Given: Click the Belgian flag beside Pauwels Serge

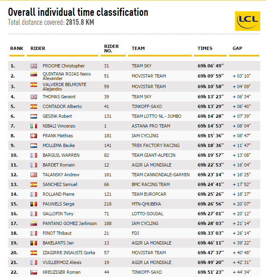Looking at the screenshot, I should (34, 204).
